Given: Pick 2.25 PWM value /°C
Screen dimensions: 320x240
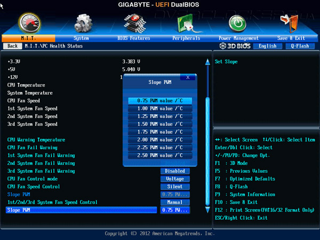Looking at the screenshot, I should [160, 148].
